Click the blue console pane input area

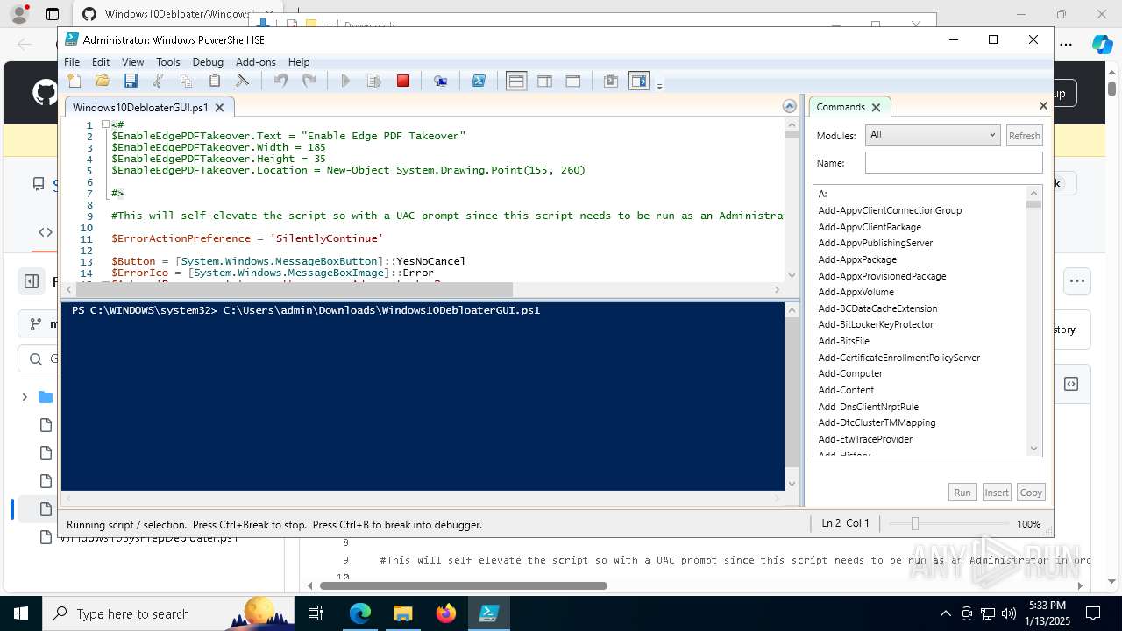(x=423, y=396)
